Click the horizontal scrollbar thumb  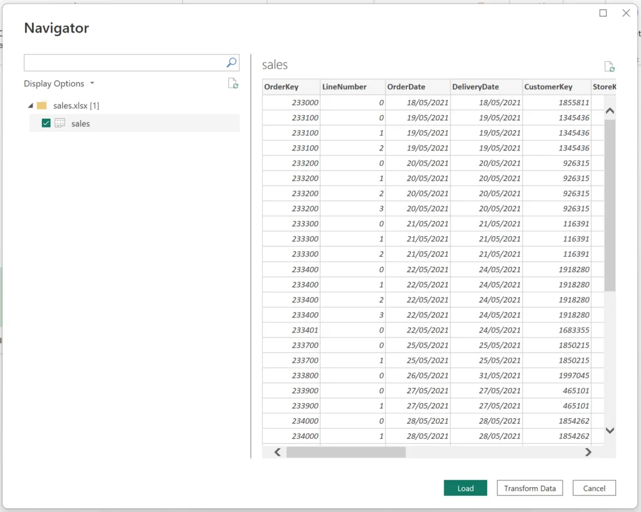tap(346, 452)
